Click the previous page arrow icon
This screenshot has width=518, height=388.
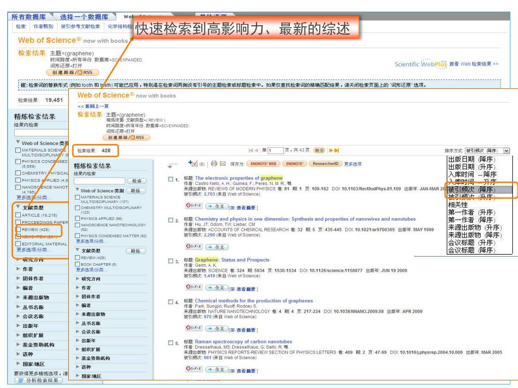(256, 151)
